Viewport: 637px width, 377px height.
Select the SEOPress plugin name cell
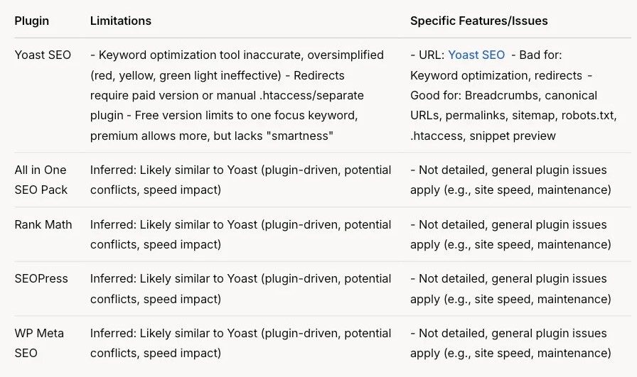tap(41, 279)
